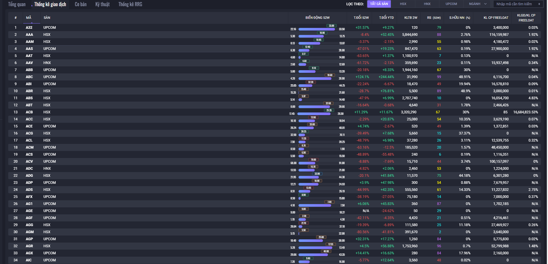Click the search box's up-down arrow icon

(x=539, y=4)
